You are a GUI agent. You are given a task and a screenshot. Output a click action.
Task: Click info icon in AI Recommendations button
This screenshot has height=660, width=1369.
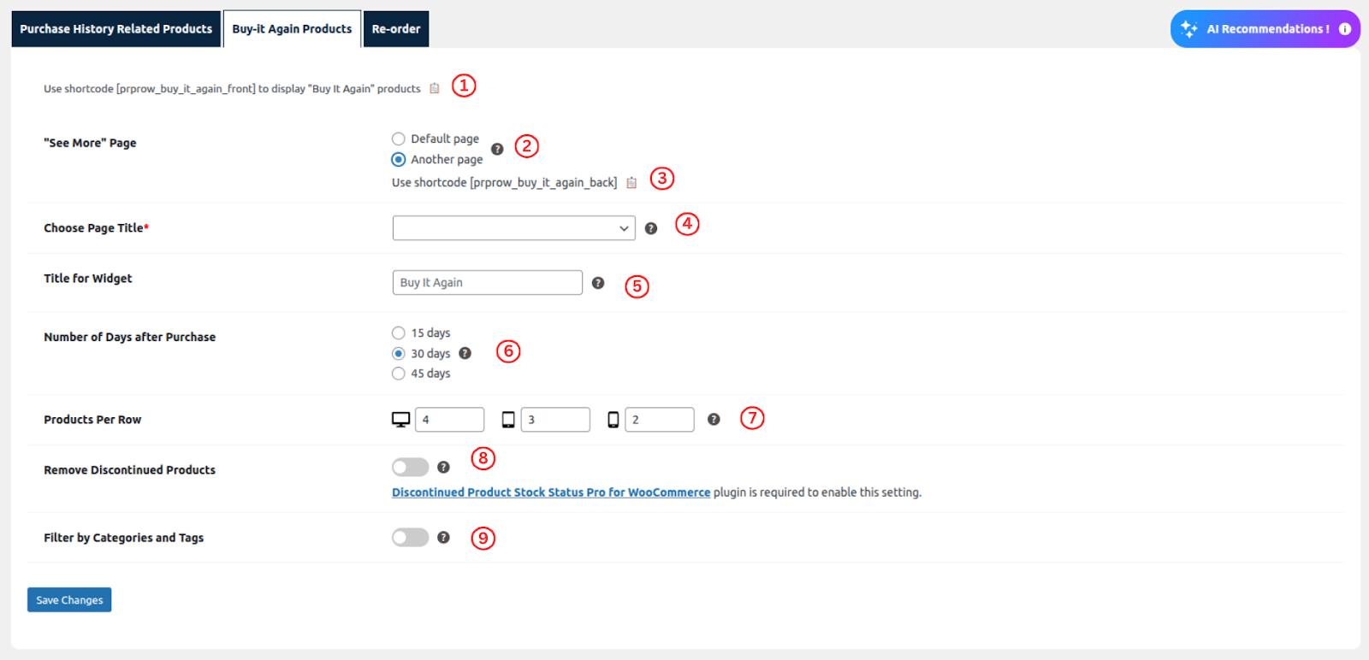coord(1345,29)
